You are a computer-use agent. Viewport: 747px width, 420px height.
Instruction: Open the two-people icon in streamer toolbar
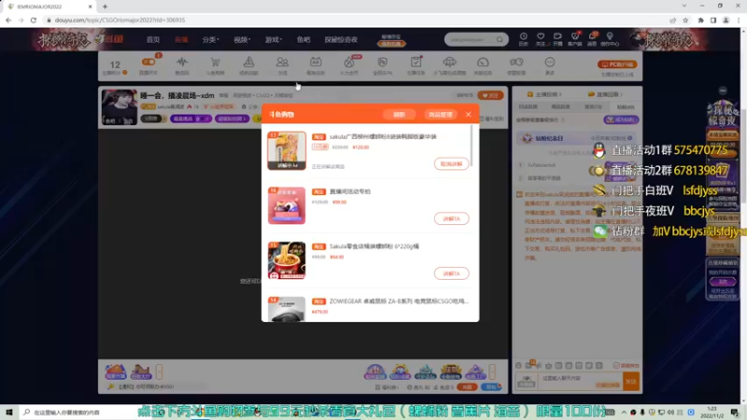click(x=282, y=62)
